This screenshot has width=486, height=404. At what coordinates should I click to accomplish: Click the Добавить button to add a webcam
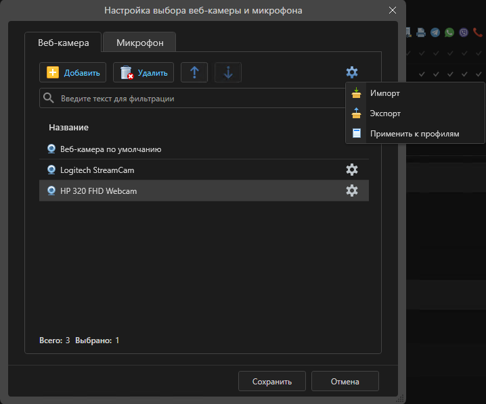[73, 73]
